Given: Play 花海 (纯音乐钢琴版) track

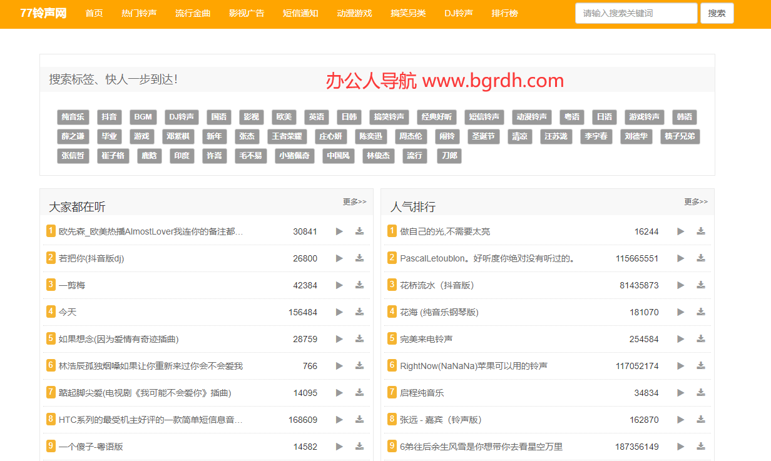Looking at the screenshot, I should pyautogui.click(x=681, y=312).
